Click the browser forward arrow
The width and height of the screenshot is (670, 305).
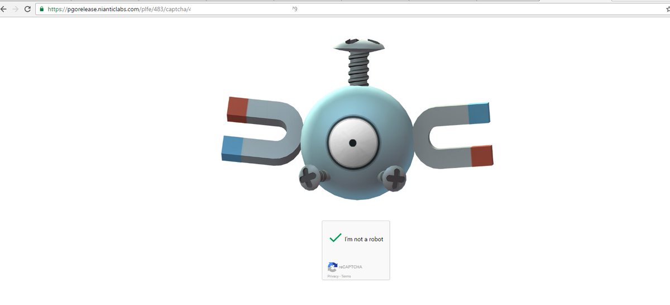point(15,9)
